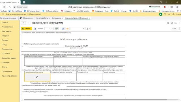
Task: Open the Еще more dropdown
Action: pyautogui.click(x=174, y=29)
